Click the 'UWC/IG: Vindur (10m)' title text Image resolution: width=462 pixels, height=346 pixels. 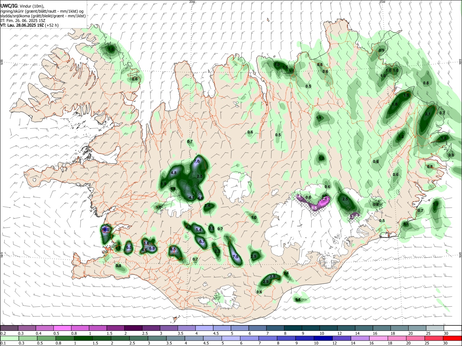[22, 6]
